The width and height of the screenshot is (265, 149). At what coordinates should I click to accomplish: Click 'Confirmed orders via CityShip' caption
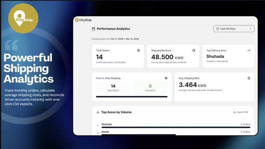coord(111,62)
